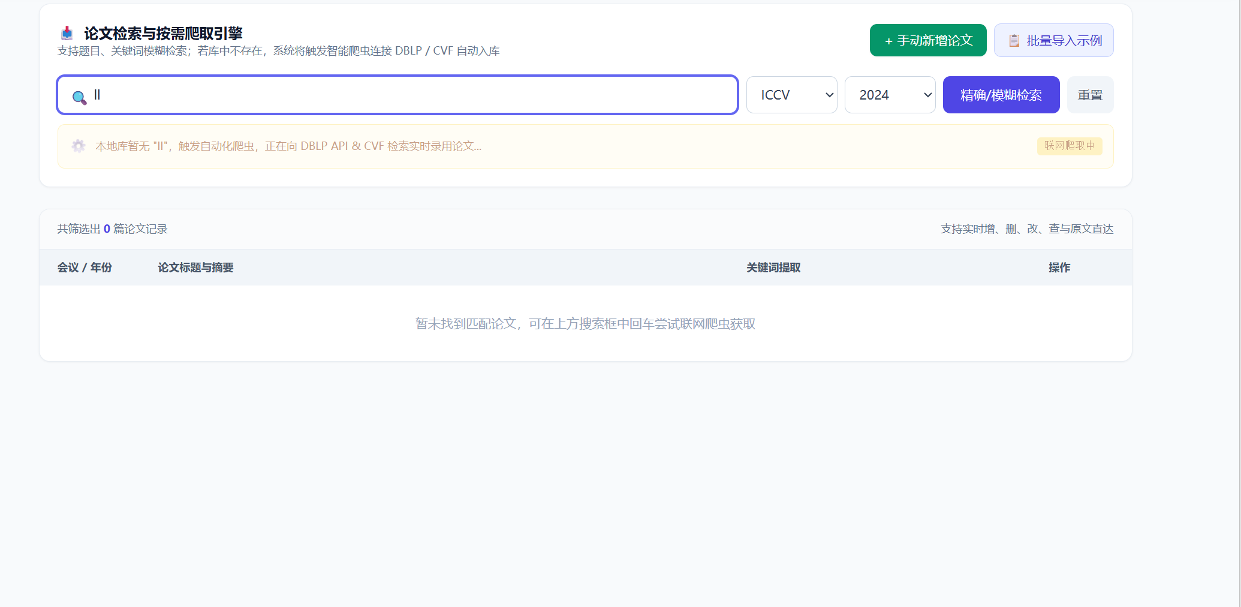This screenshot has width=1241, height=607.
Task: Click the 精确/模糊检索 search button
Action: coord(1001,95)
